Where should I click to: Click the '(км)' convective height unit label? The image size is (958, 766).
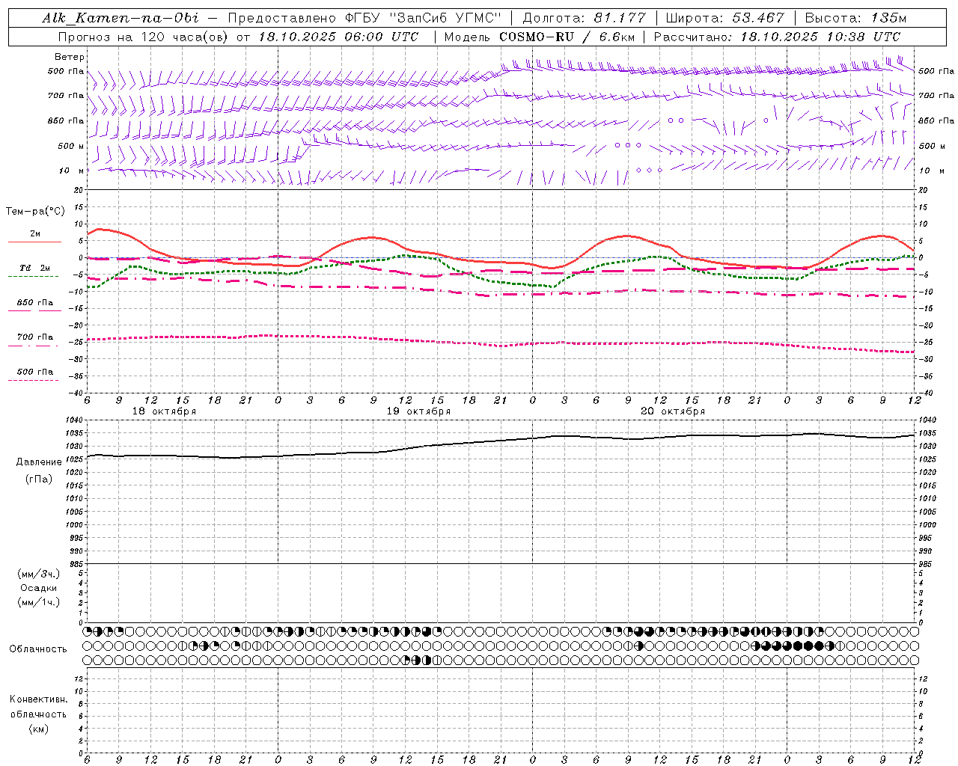(x=39, y=729)
